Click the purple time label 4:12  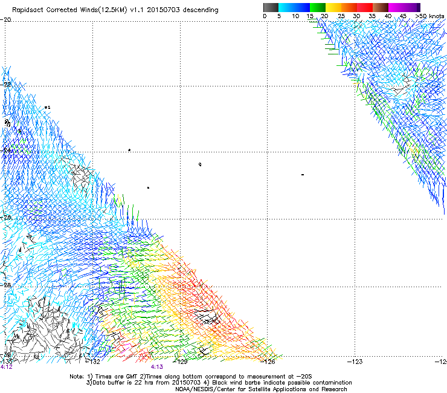pos(6,367)
